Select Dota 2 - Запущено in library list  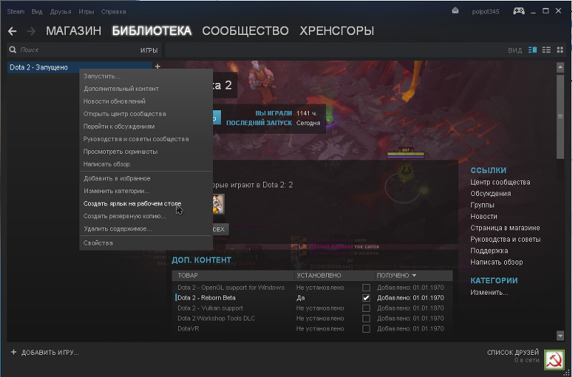pos(79,67)
